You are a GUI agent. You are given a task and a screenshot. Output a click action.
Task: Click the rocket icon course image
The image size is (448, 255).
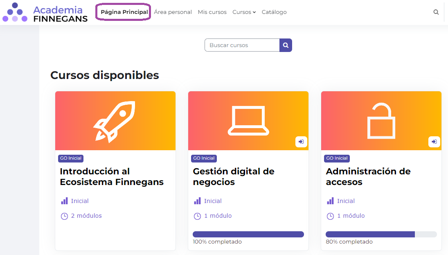click(115, 121)
